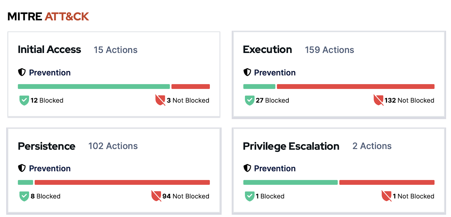The width and height of the screenshot is (451, 217).
Task: Click the Prevention shield icon under Persistence
Action: point(22,168)
